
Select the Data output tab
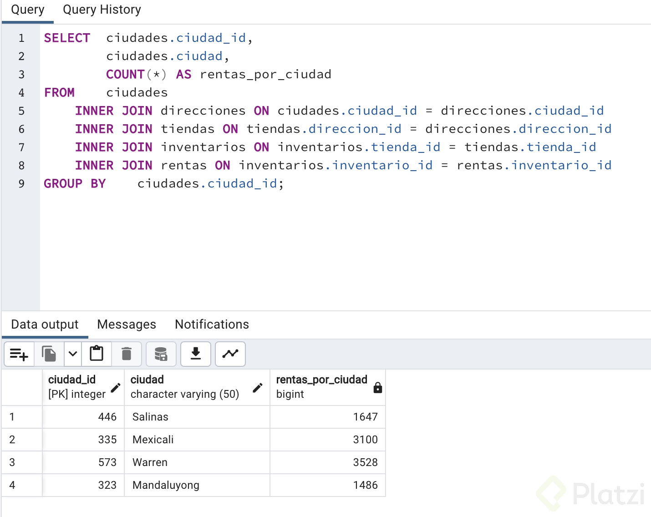coord(45,324)
